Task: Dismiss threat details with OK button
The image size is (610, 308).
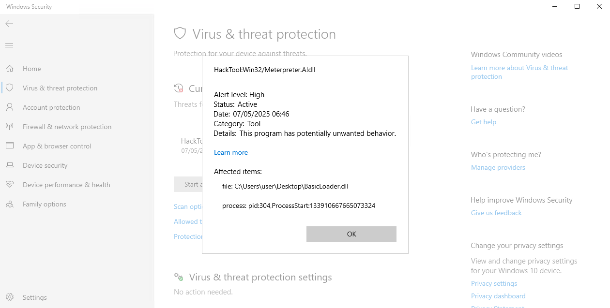Action: [351, 234]
